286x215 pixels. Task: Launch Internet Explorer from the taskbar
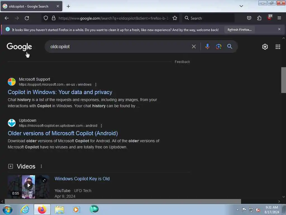tap(25, 209)
